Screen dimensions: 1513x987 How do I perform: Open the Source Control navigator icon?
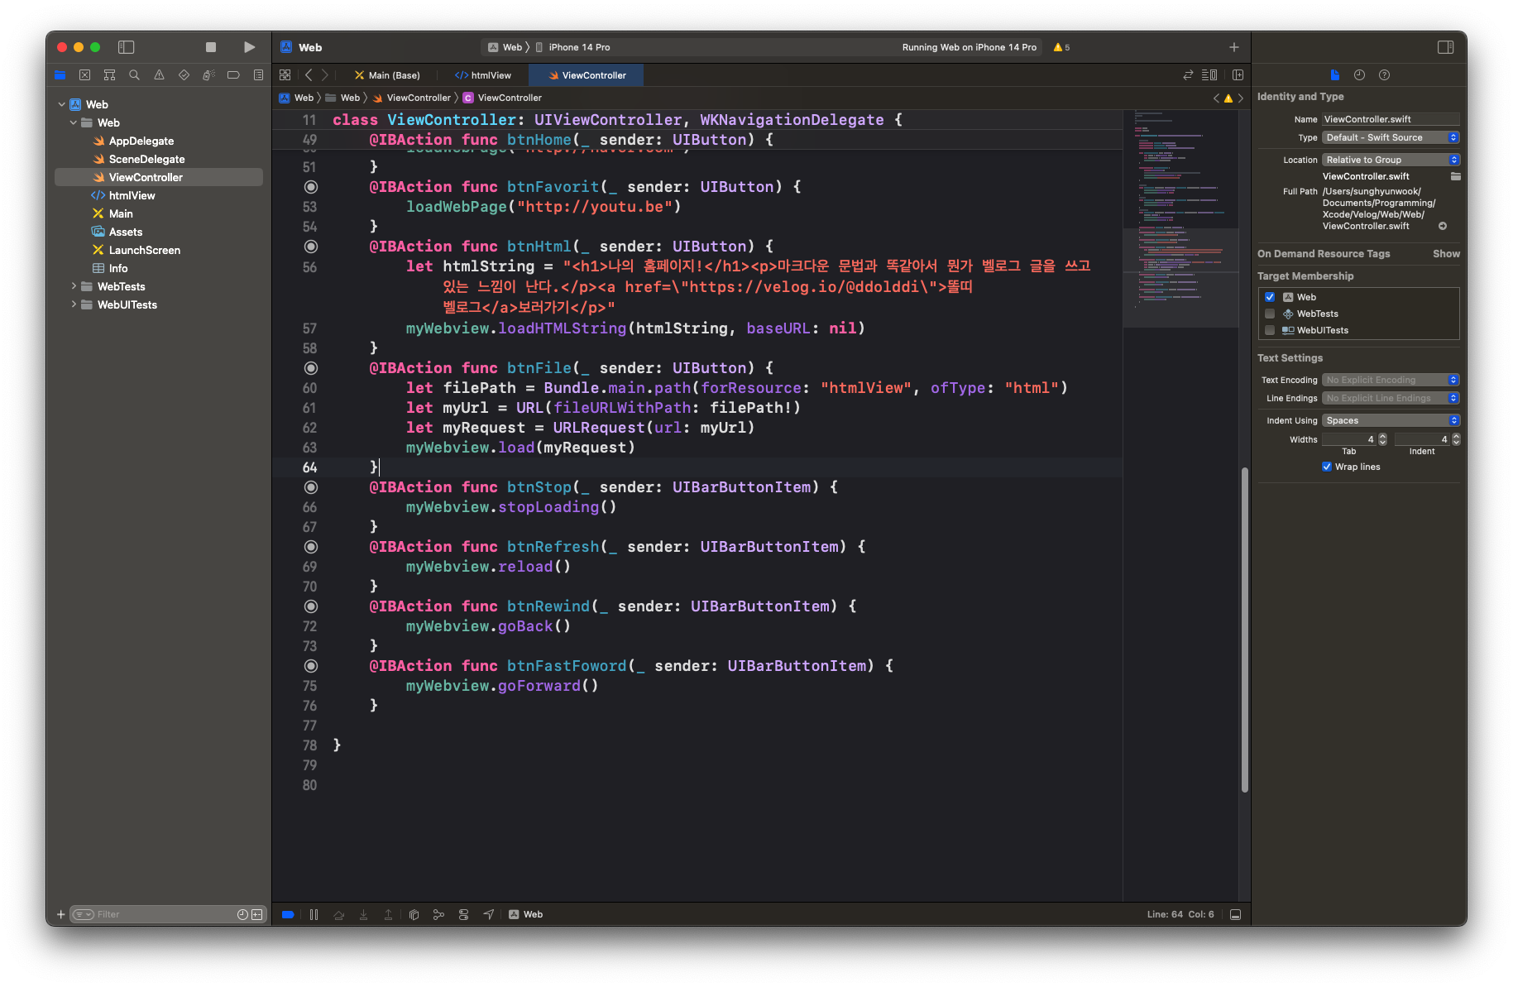84,75
